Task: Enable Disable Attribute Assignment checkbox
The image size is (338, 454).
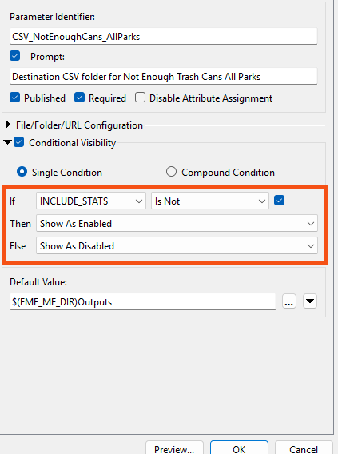Action: 140,98
